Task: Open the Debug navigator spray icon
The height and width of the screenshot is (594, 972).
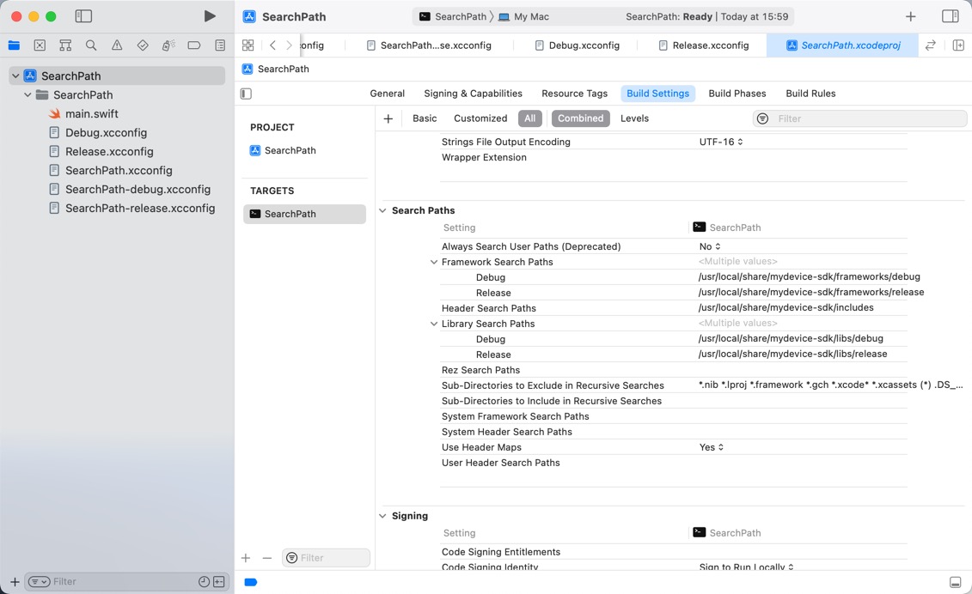Action: pyautogui.click(x=168, y=45)
